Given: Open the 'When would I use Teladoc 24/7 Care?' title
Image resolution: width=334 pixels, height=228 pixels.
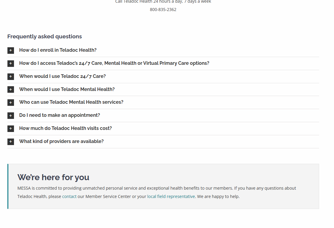Looking at the screenshot, I should point(62,76).
